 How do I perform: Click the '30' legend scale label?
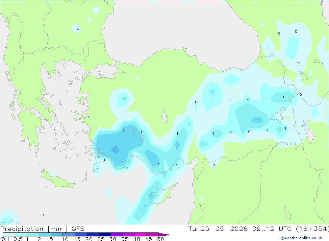click(x=113, y=239)
